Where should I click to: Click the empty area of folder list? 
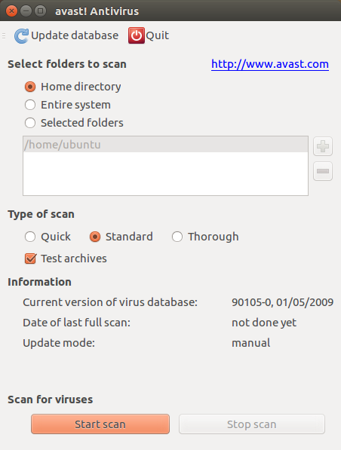pos(165,173)
